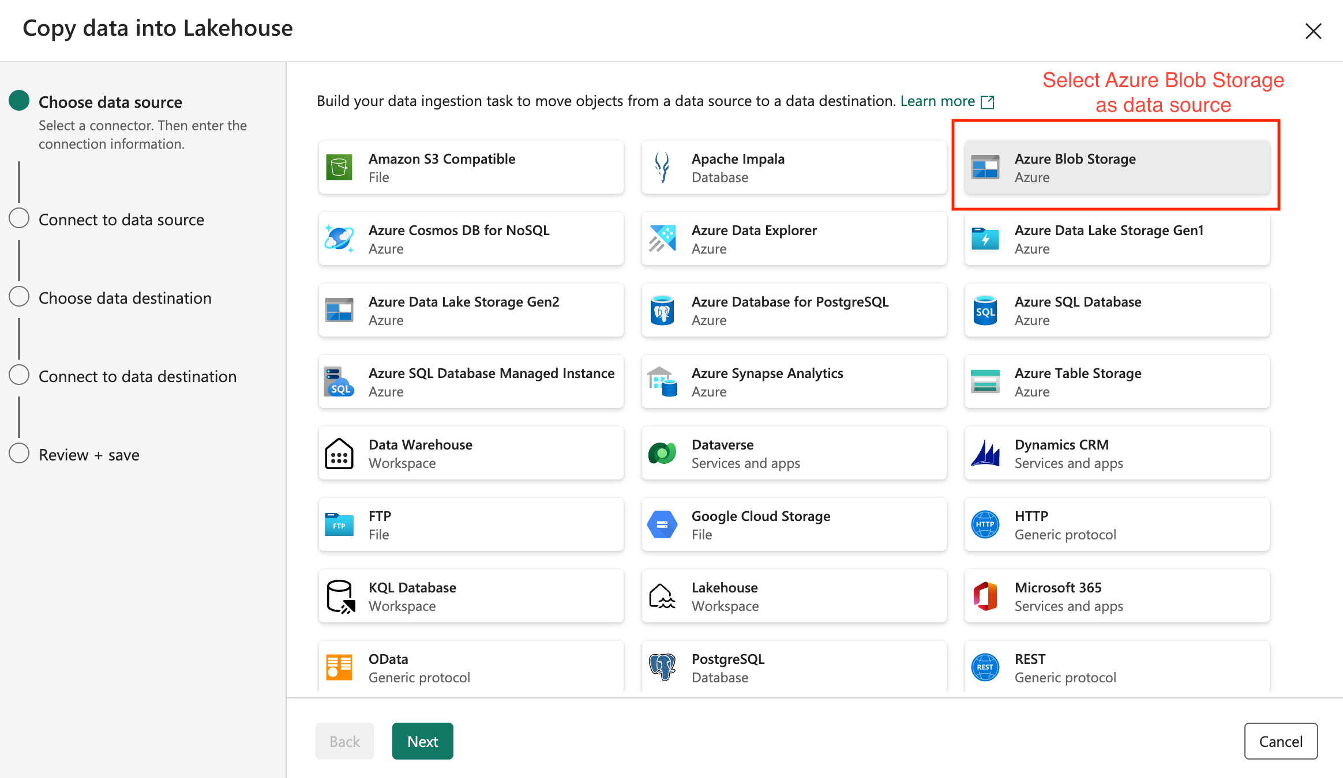Image resolution: width=1343 pixels, height=778 pixels.
Task: Choose Amazon S3 Compatible connector name
Action: pos(442,158)
